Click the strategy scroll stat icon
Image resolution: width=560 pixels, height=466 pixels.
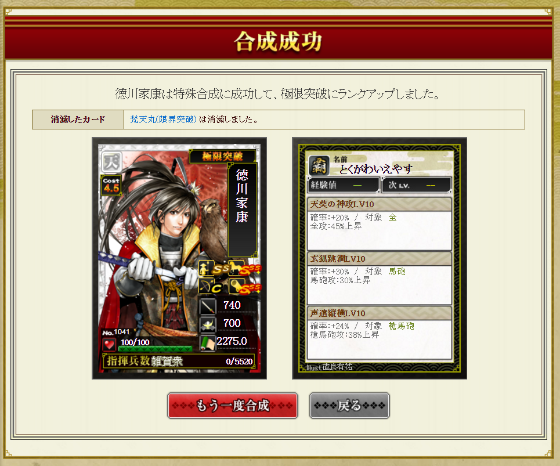(x=208, y=342)
